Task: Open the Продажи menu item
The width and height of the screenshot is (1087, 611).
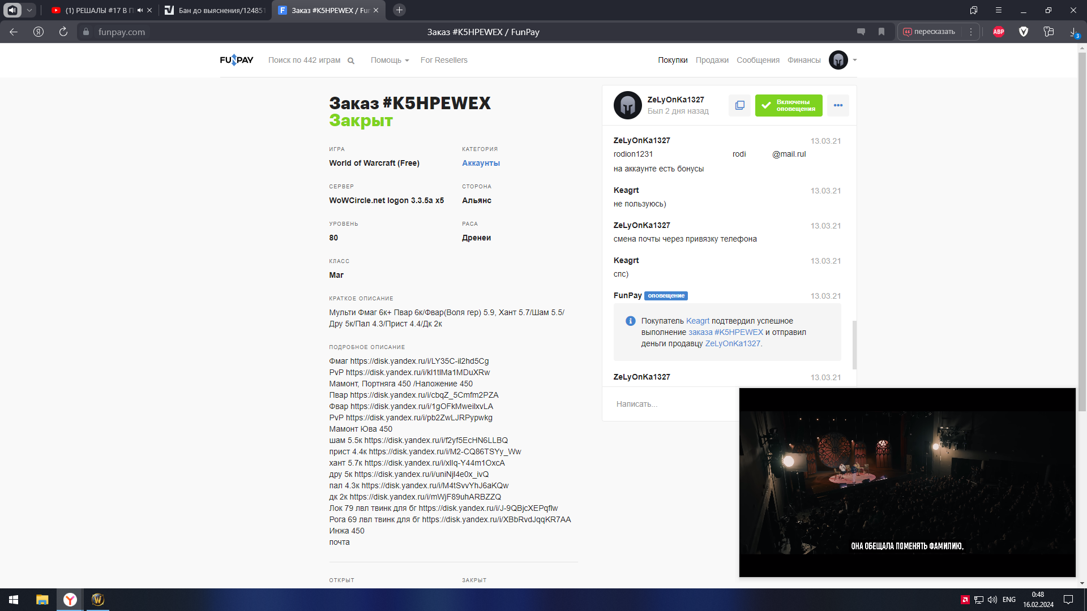Action: coord(712,60)
